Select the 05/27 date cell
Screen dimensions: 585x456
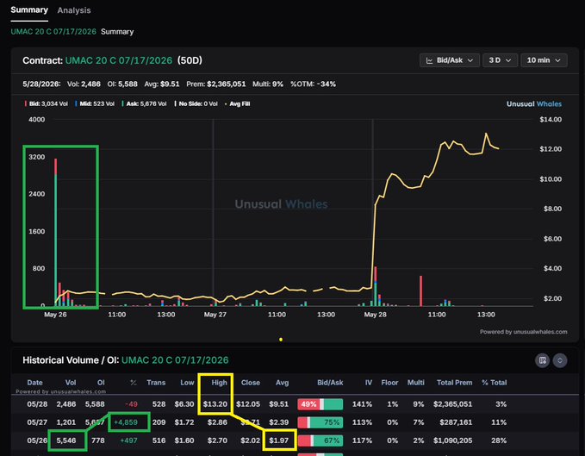[x=37, y=422]
